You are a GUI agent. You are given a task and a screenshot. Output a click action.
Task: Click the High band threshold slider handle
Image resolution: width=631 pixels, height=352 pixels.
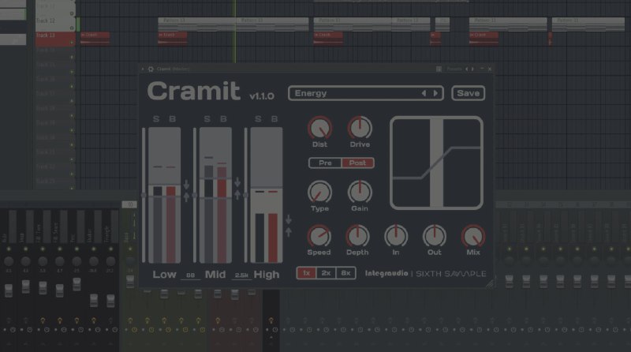click(x=245, y=195)
